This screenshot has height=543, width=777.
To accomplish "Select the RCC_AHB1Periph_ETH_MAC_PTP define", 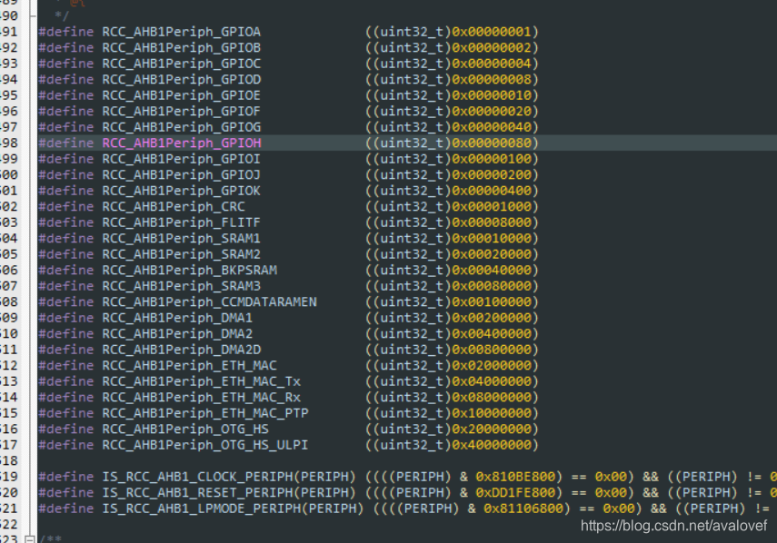I will (x=205, y=413).
